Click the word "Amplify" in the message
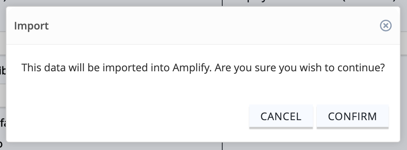 192,68
